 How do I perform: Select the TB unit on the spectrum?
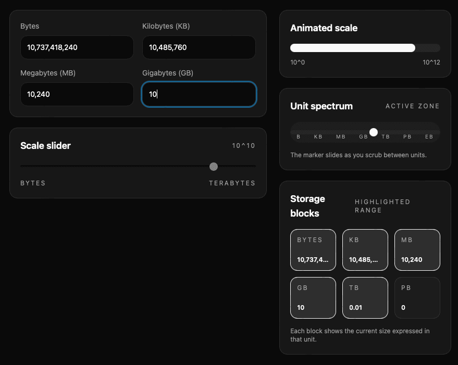pyautogui.click(x=386, y=136)
